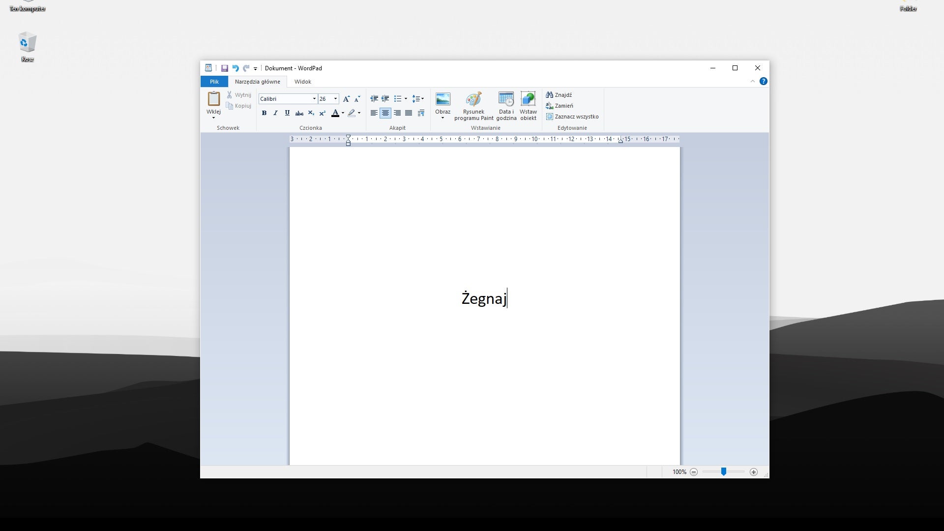Open the paragraph settings dialog icon

pos(421,113)
